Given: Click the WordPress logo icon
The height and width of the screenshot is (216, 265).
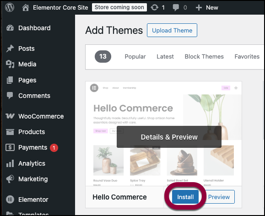Looking at the screenshot, I should click(10, 7).
